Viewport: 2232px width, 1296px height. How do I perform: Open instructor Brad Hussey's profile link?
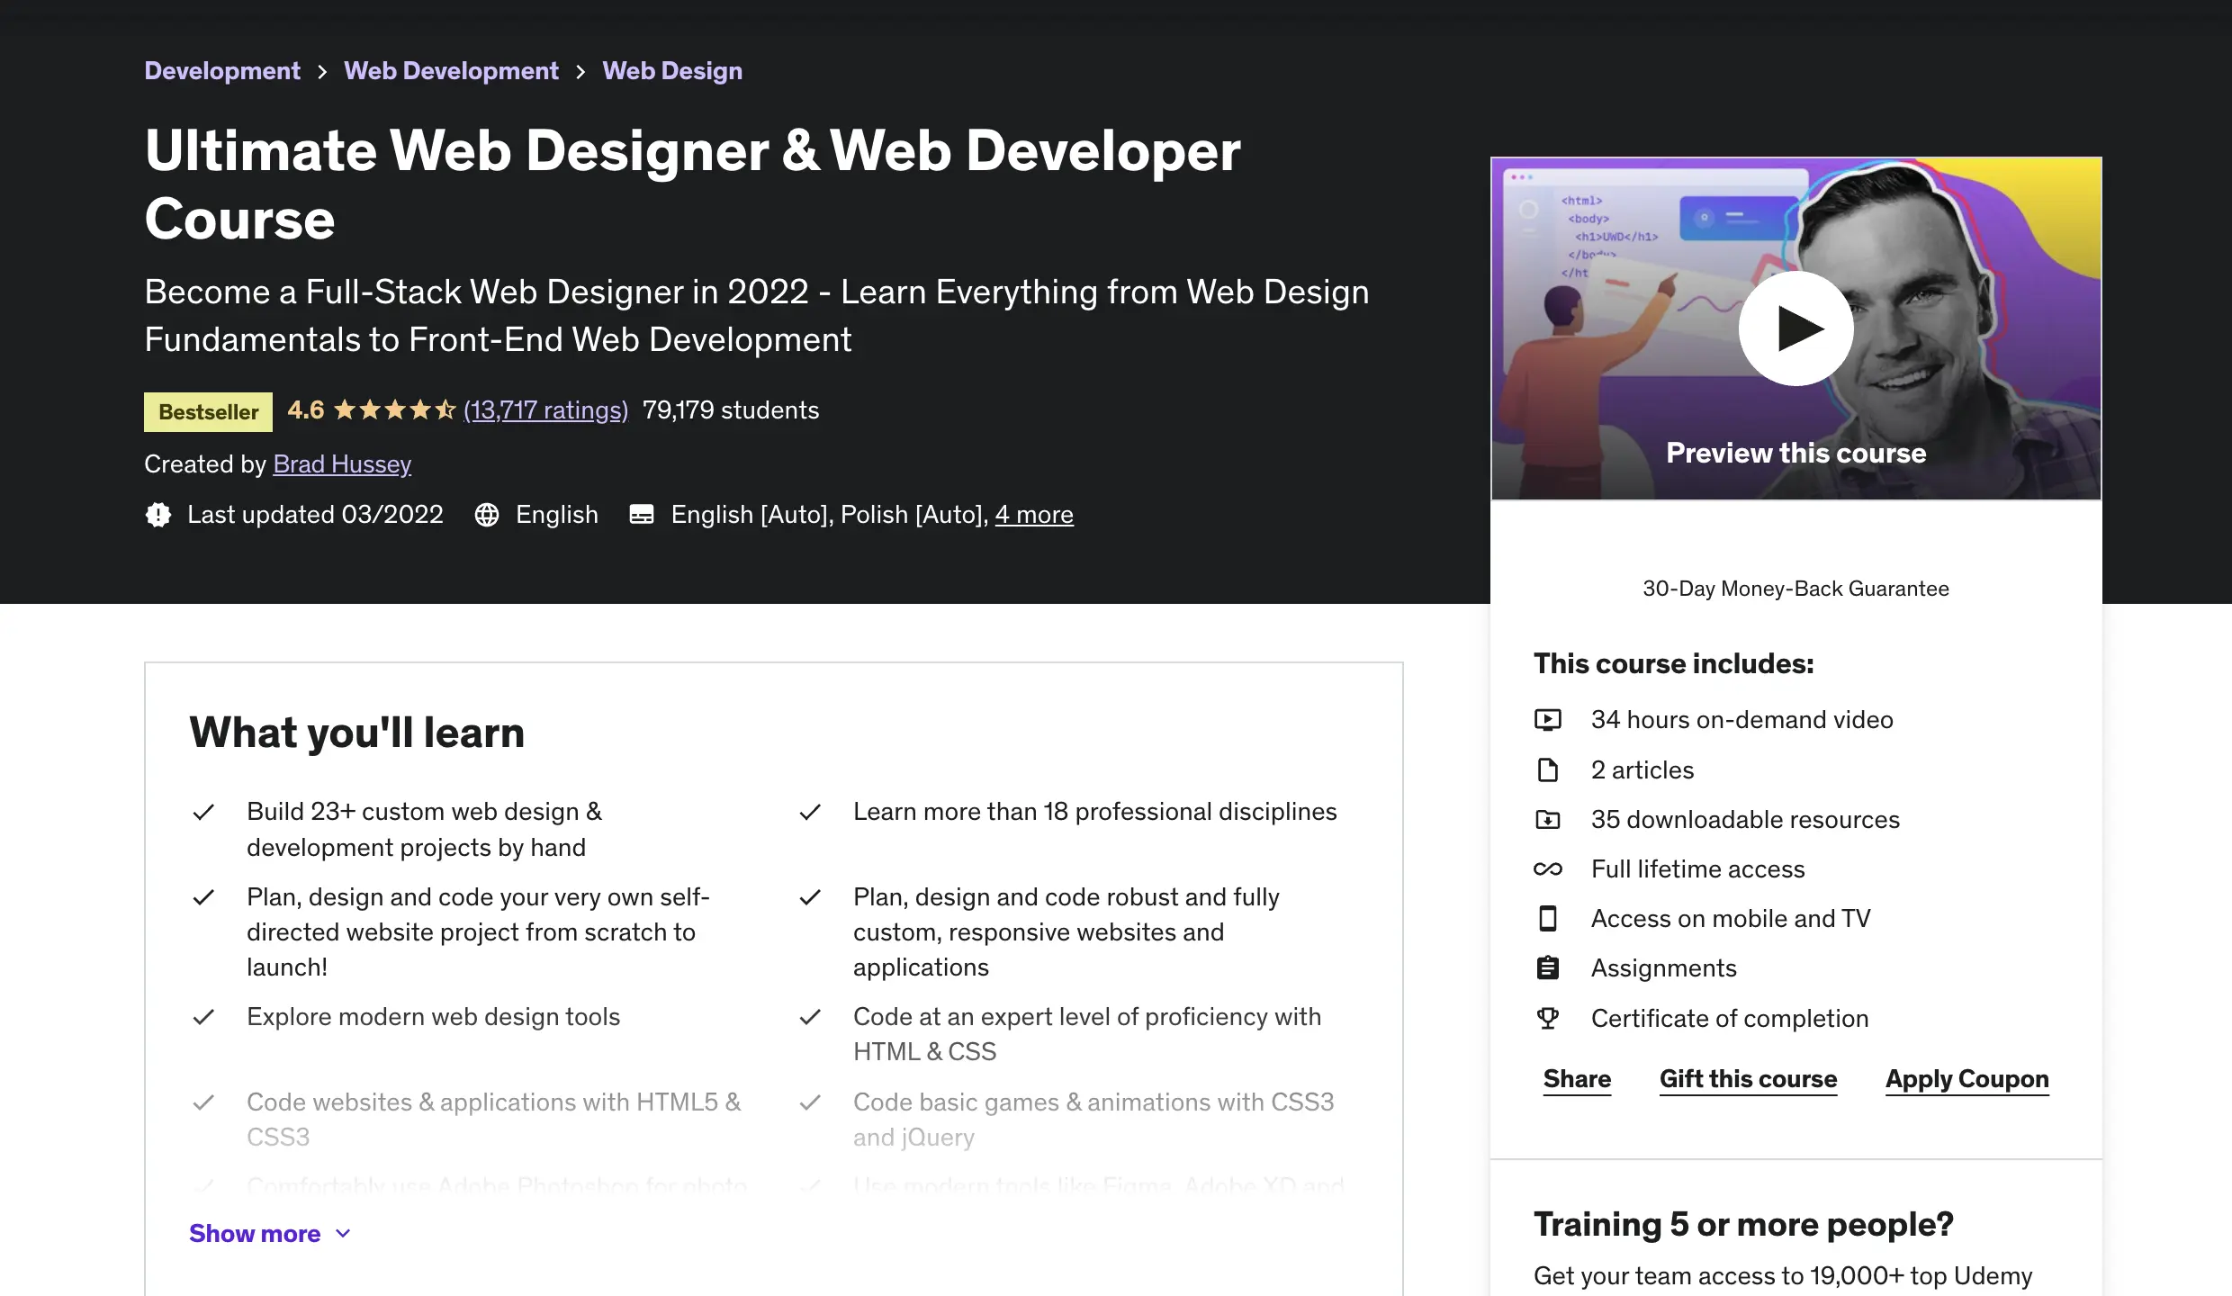342,464
